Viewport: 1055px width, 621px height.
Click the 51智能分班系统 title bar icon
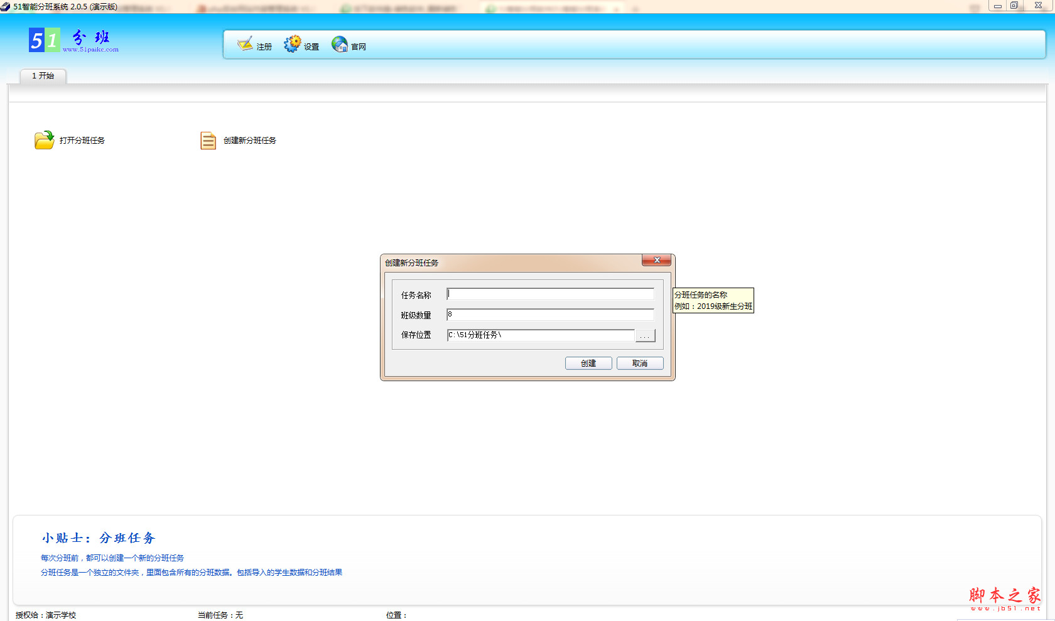click(x=6, y=7)
